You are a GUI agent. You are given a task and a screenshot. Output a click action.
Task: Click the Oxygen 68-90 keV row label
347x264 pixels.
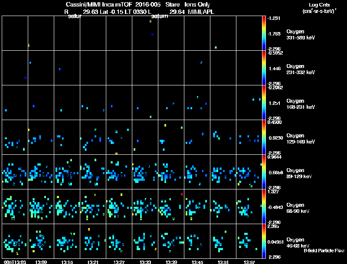(298, 208)
